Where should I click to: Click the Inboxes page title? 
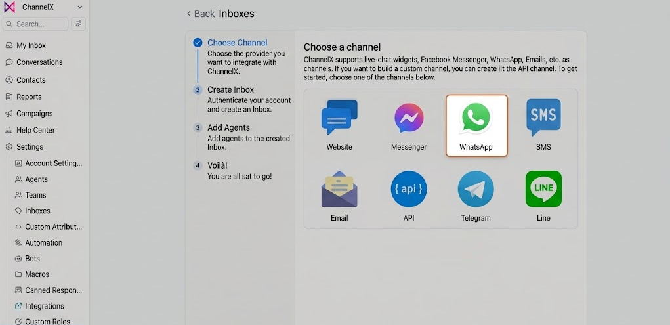coord(236,14)
